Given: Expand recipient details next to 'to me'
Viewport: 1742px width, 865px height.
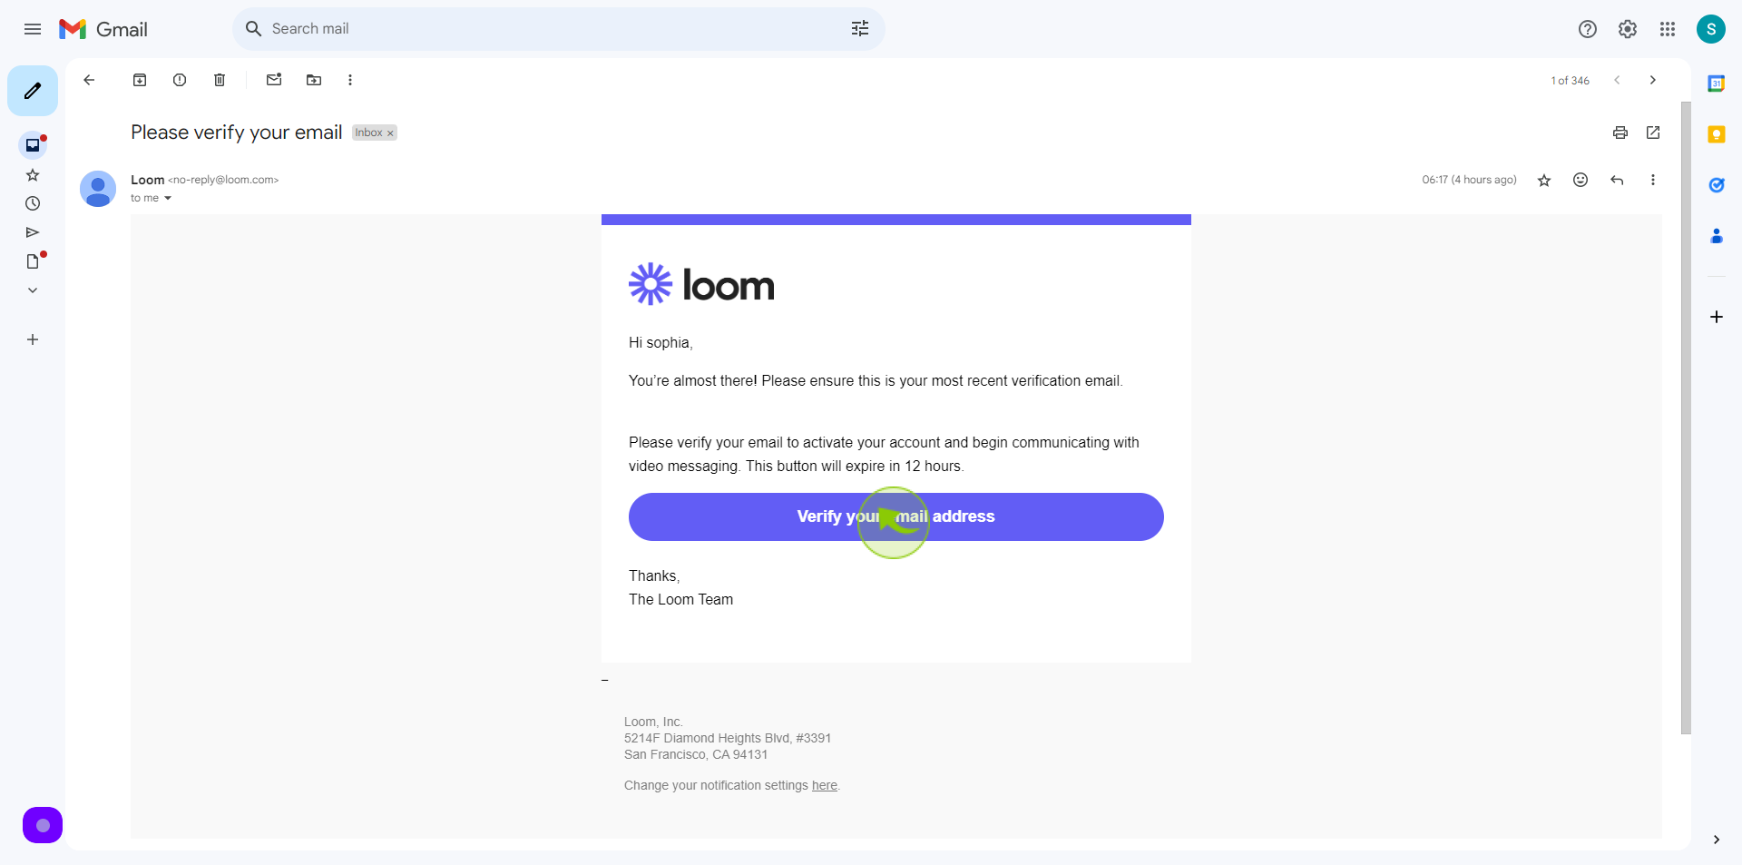Looking at the screenshot, I should pos(168,198).
